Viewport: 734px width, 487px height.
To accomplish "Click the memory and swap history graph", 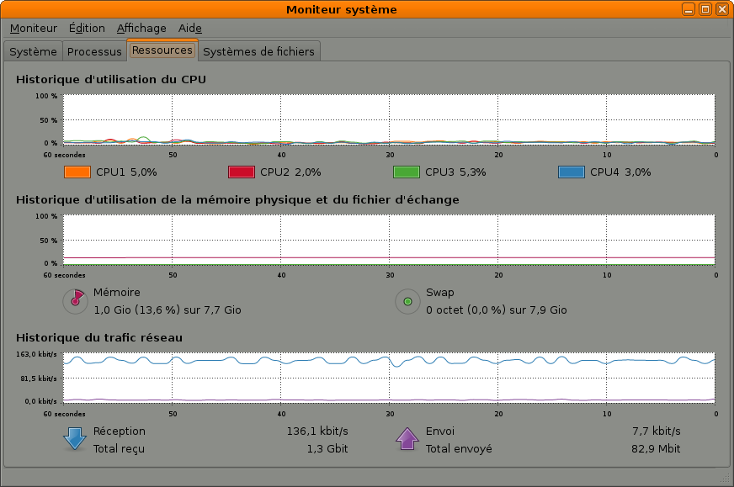I will [389, 240].
